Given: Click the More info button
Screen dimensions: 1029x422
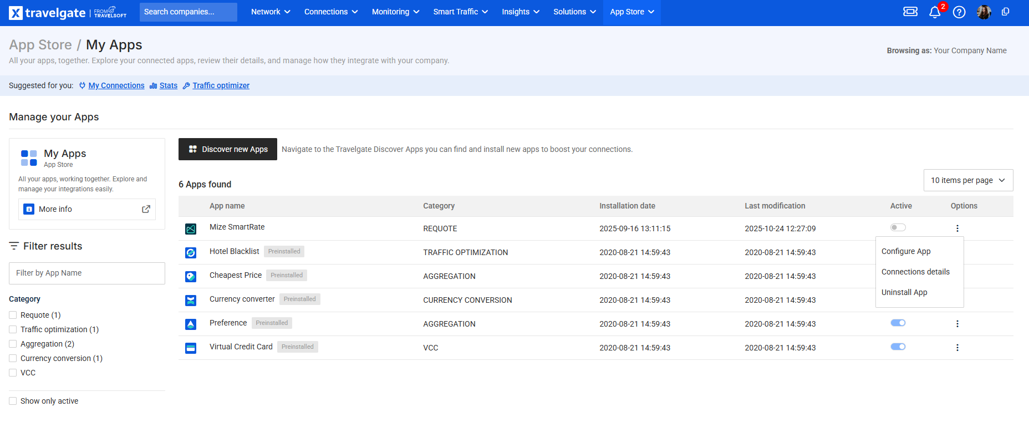Looking at the screenshot, I should pyautogui.click(x=87, y=209).
